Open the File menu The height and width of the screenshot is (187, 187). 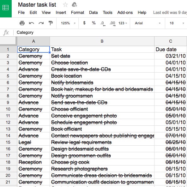(21, 13)
